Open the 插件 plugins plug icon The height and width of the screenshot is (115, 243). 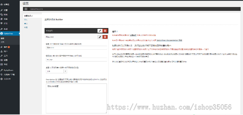point(2,47)
